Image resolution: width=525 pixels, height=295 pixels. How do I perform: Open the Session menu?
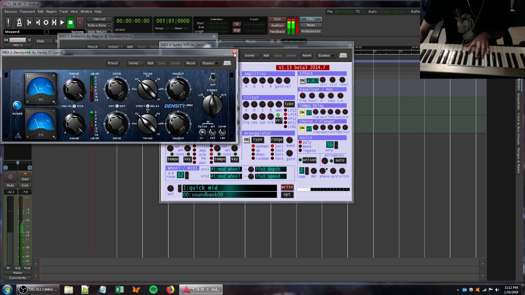coord(10,11)
